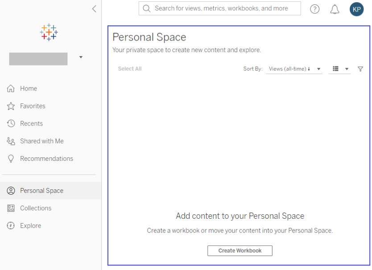Click the Tableau logo in sidebar

click(x=49, y=33)
